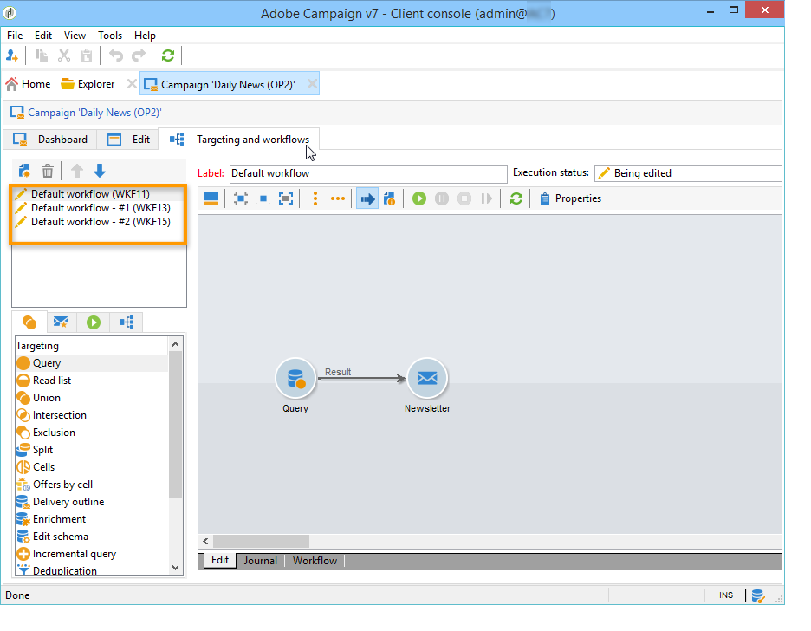Select the flow control green play palette tab
Image resolution: width=811 pixels, height=631 pixels.
(93, 322)
